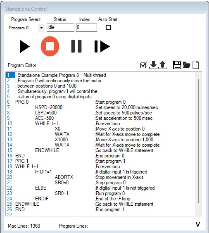This screenshot has width=209, height=233.
Task: Click the PRG 0 line in the editor
Action: [x=22, y=102]
